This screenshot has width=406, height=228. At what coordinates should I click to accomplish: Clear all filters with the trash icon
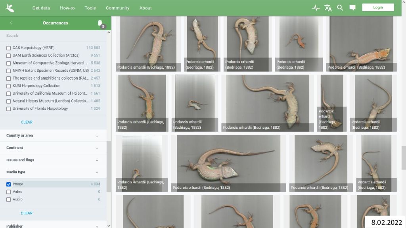[x=100, y=23]
